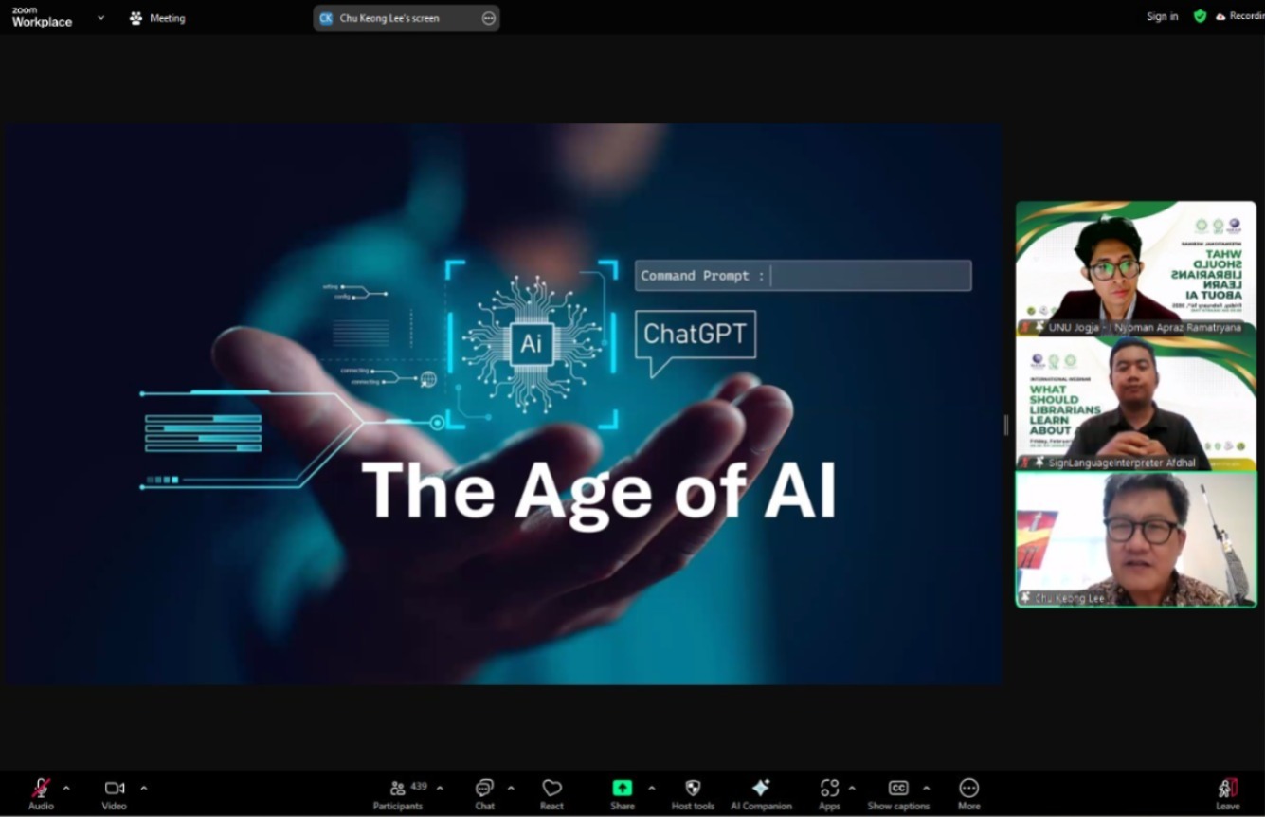Expand the caret next to Participants
Viewport: 1265px width, 817px height.
439,788
